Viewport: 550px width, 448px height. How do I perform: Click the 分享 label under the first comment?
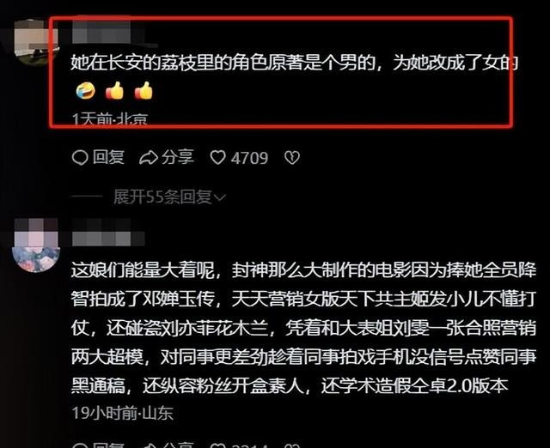coord(178,157)
